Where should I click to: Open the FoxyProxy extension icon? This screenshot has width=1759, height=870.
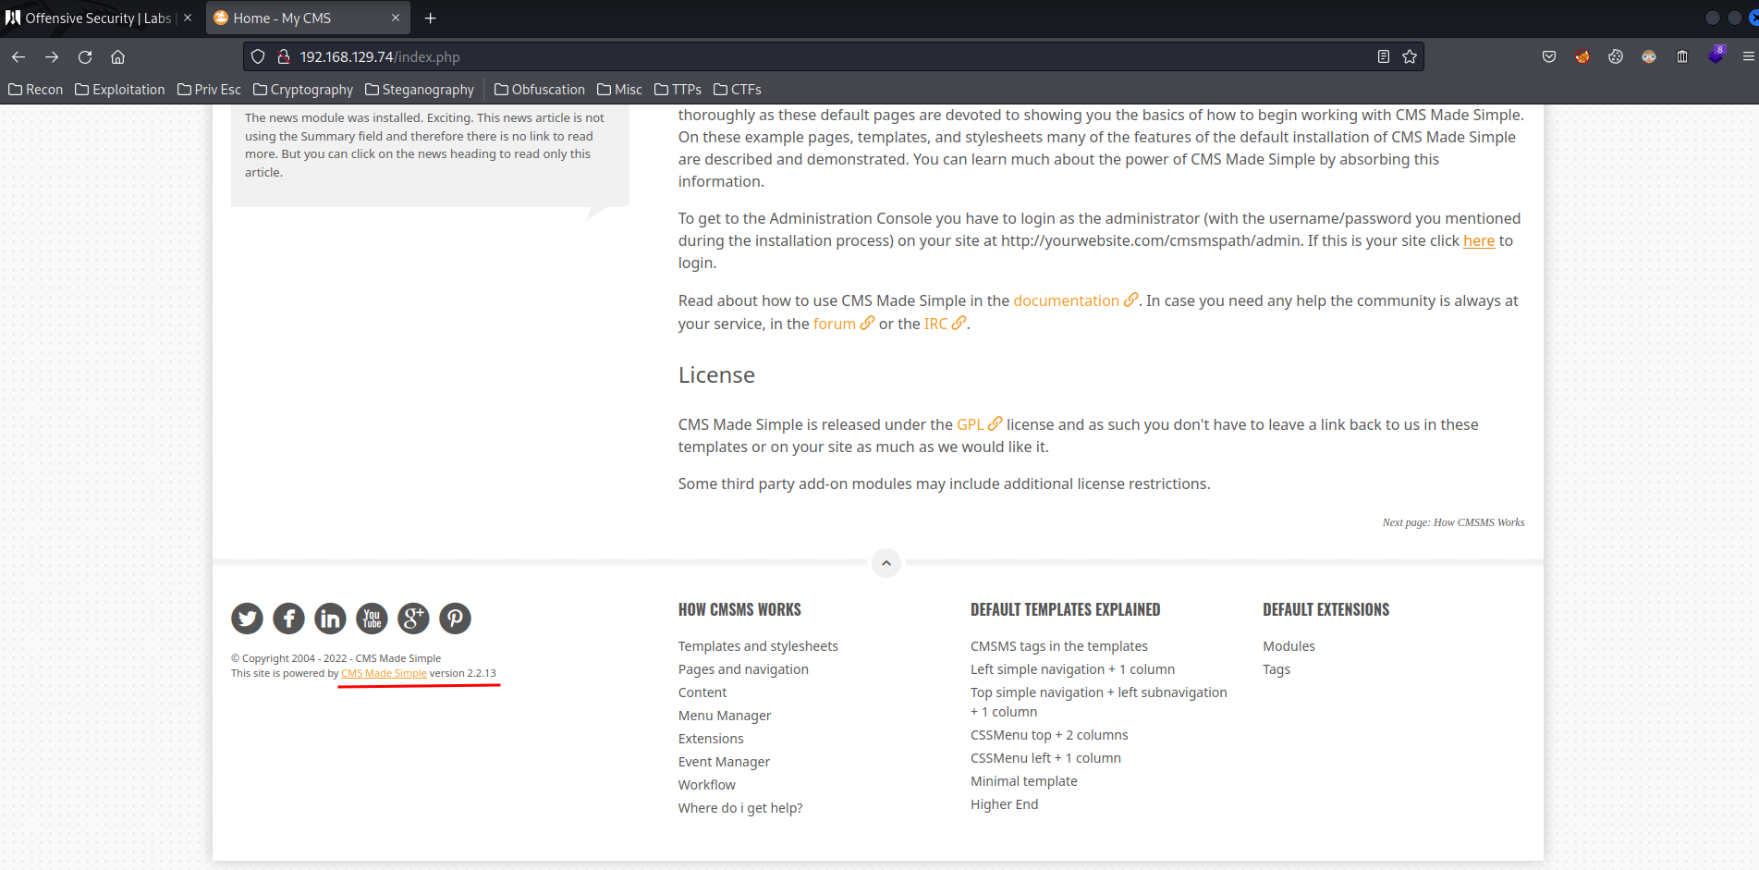coord(1582,57)
